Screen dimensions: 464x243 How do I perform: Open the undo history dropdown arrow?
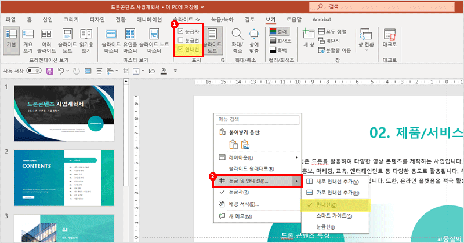68,71
